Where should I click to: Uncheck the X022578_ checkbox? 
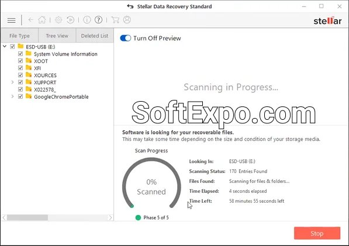click(20, 89)
